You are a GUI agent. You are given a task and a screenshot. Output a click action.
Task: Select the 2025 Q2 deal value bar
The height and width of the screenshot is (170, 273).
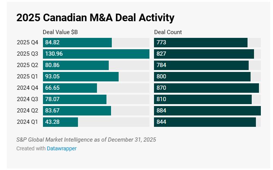click(x=76, y=65)
